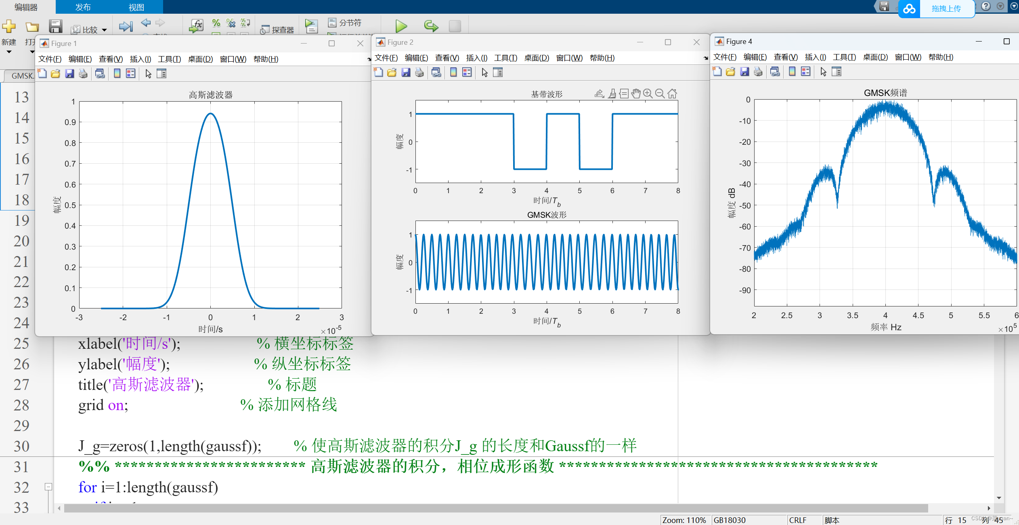Click the Section break button

pos(345,23)
